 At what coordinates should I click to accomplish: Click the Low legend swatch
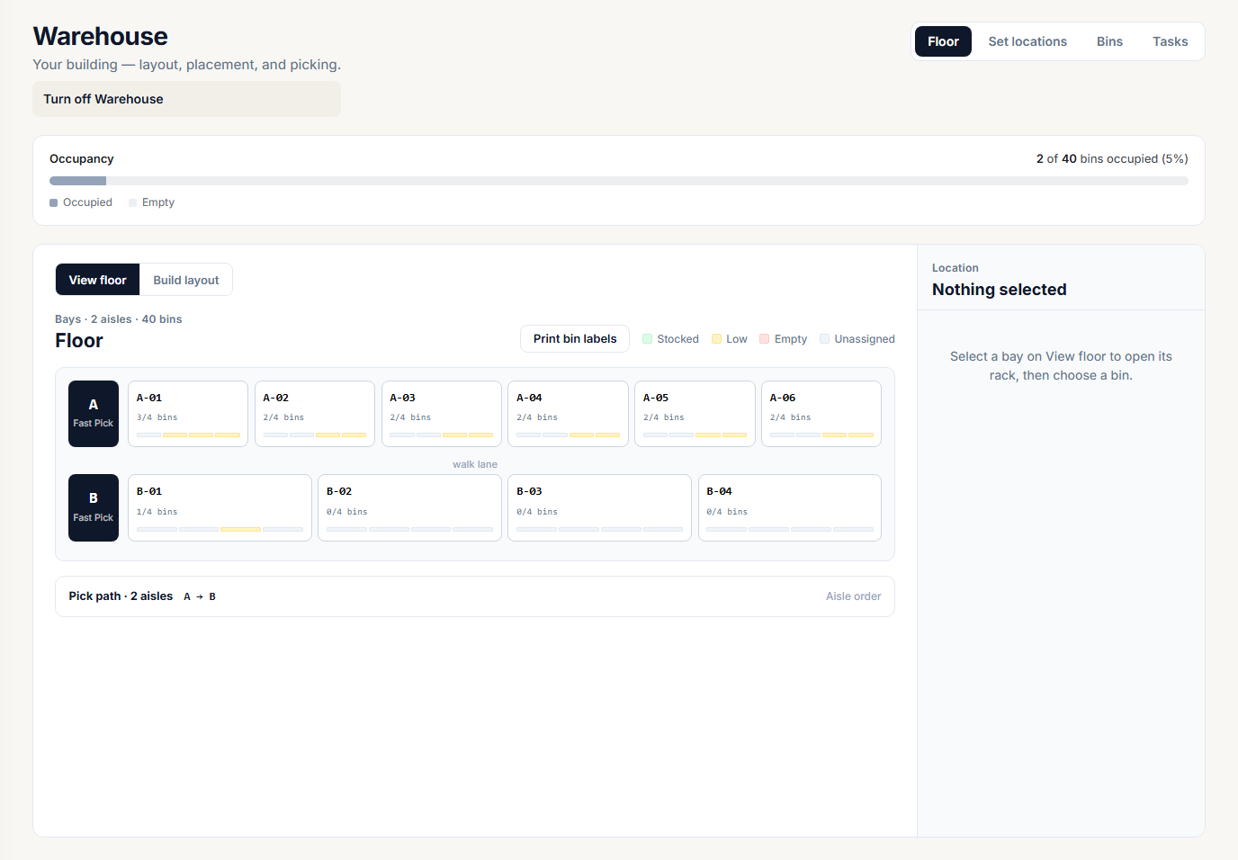[x=716, y=339]
